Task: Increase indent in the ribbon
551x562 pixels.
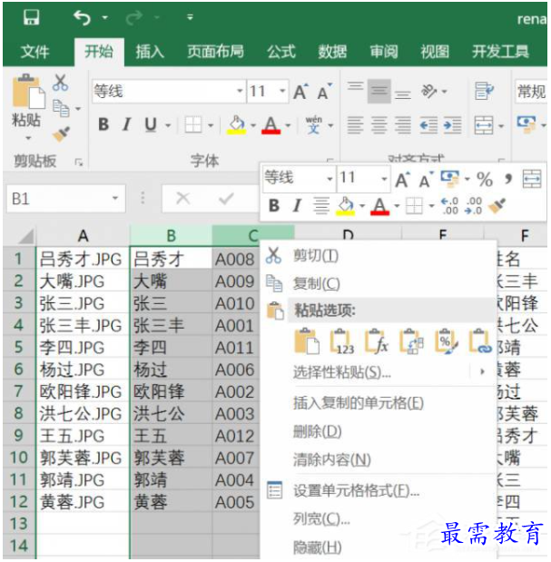Action: (452, 125)
